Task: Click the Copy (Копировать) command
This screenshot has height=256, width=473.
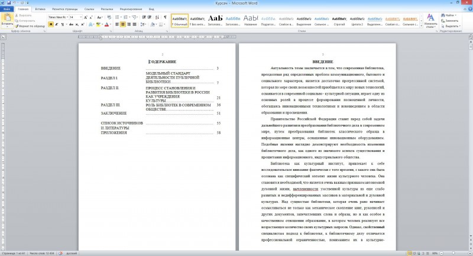Action: pos(25,21)
